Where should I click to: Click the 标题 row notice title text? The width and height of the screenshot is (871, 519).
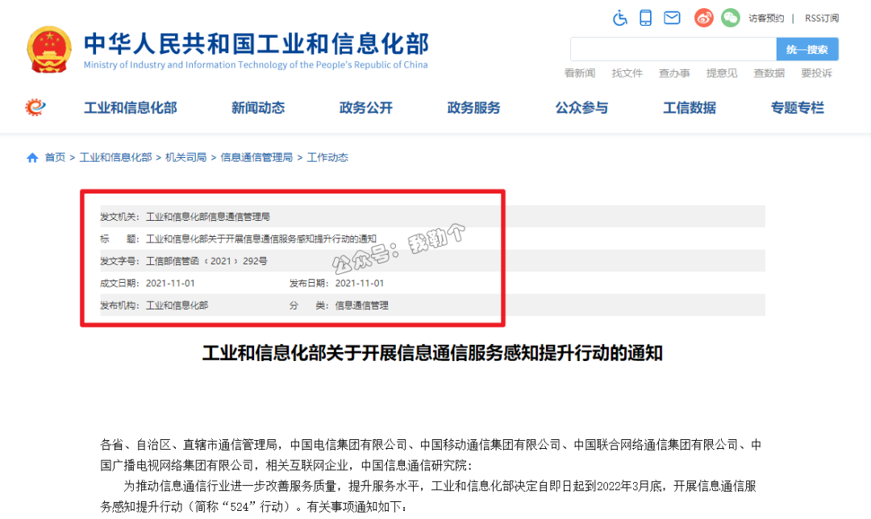click(261, 239)
